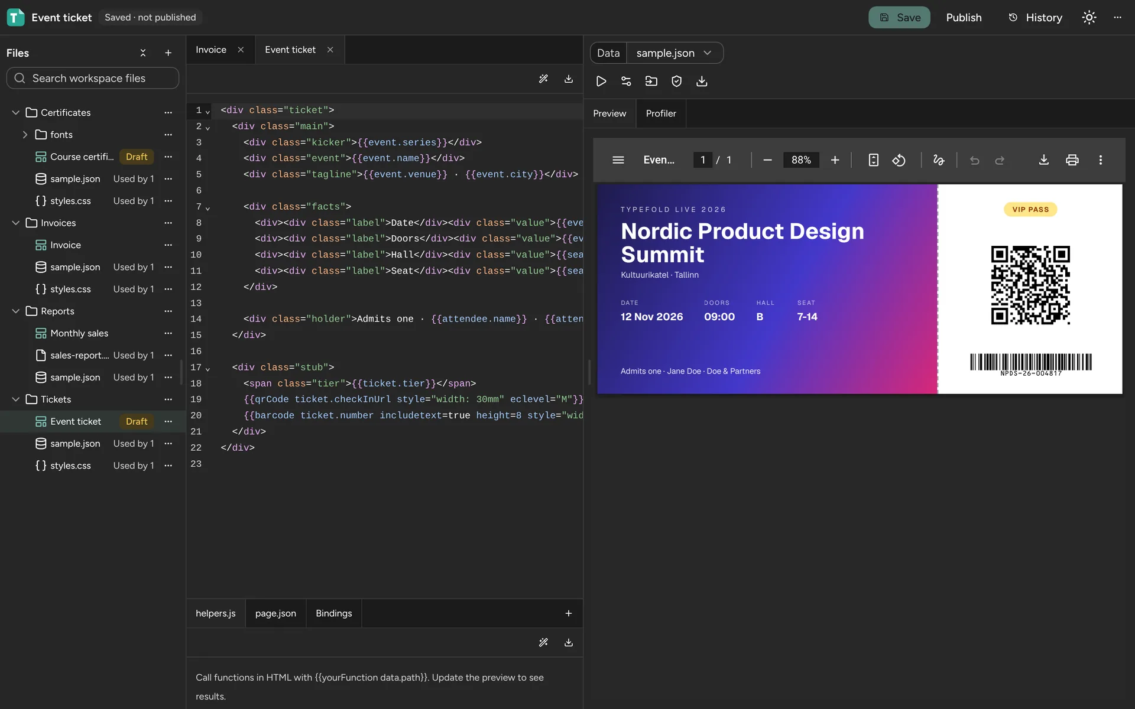Rotate the PDF page counterclockwise
The width and height of the screenshot is (1135, 709).
pos(899,160)
